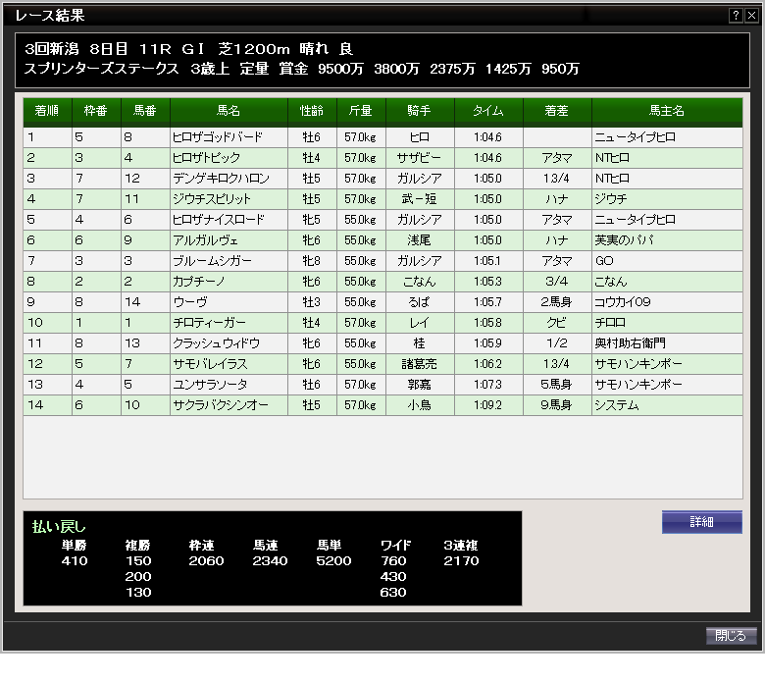Click the 枠番 column header
Screen dimensions: 765x683
tap(96, 112)
